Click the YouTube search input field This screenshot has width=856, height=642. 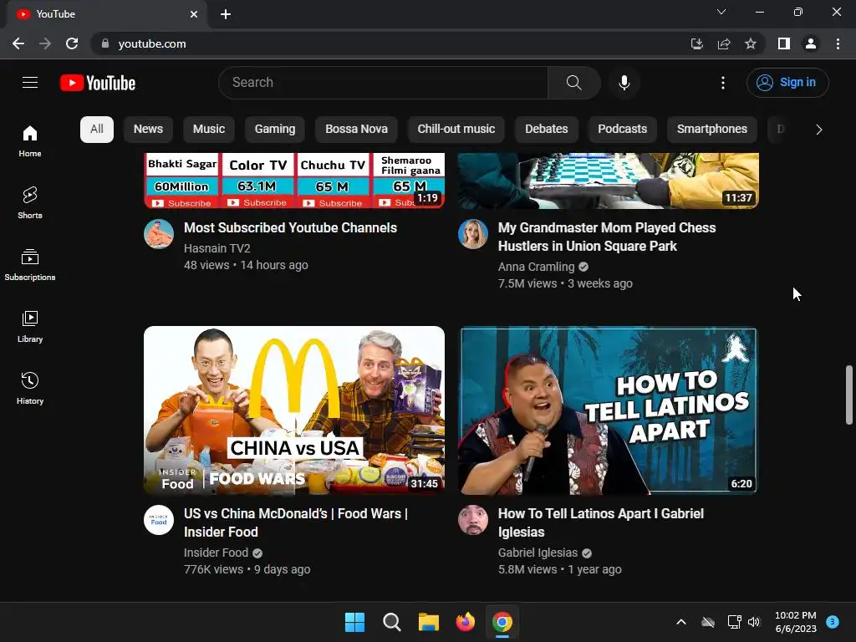click(383, 83)
